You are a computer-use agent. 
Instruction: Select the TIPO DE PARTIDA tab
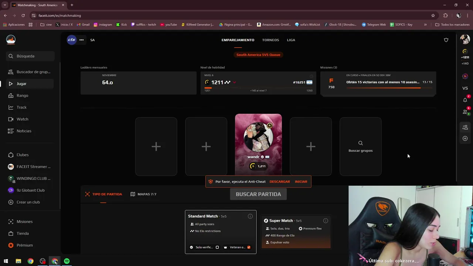coord(103,194)
